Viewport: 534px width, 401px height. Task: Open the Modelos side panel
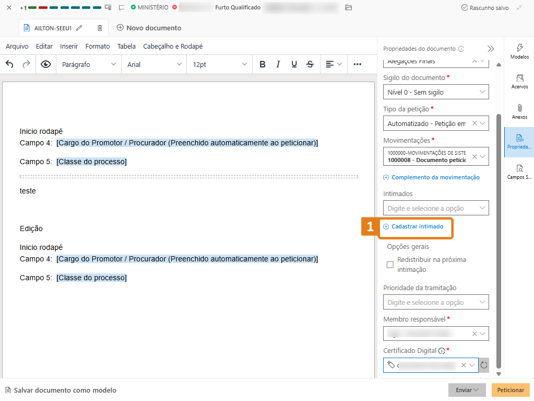(x=519, y=51)
